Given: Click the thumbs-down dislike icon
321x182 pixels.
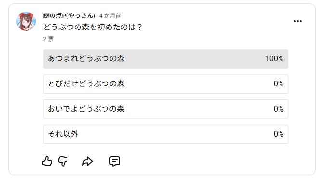Looking at the screenshot, I should [x=63, y=161].
